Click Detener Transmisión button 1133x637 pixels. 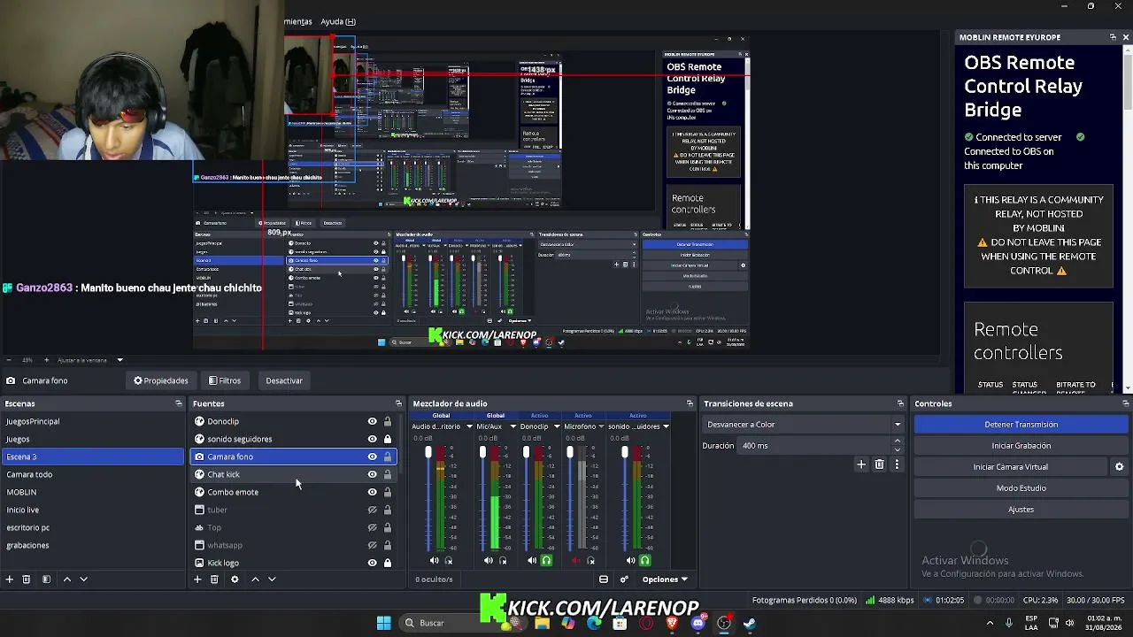click(1021, 425)
